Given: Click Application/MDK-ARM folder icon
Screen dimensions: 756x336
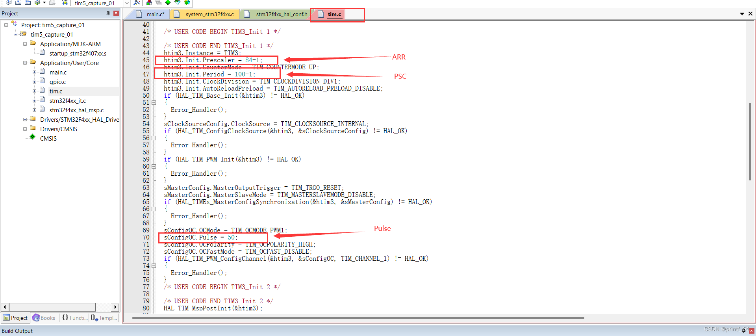Looking at the screenshot, I should pos(33,43).
